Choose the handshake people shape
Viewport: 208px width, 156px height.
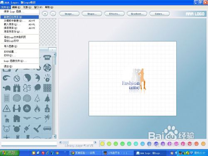pyautogui.click(x=17, y=109)
